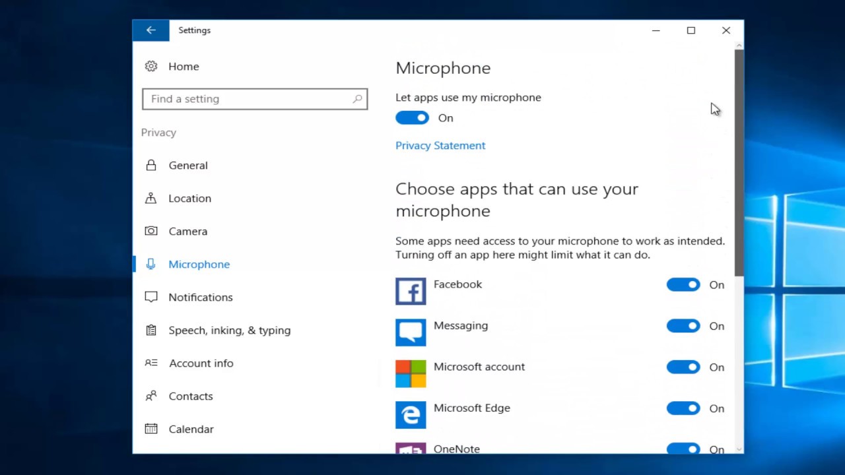This screenshot has height=475, width=845.
Task: Click the Find a setting search box
Action: tap(255, 99)
